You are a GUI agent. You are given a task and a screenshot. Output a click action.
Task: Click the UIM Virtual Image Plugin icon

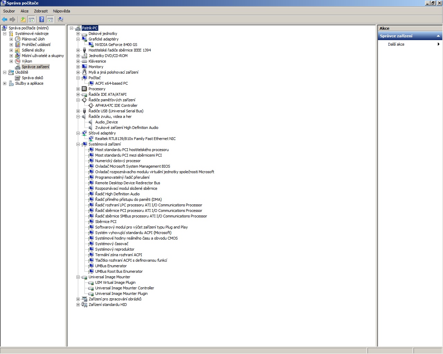[x=91, y=282]
